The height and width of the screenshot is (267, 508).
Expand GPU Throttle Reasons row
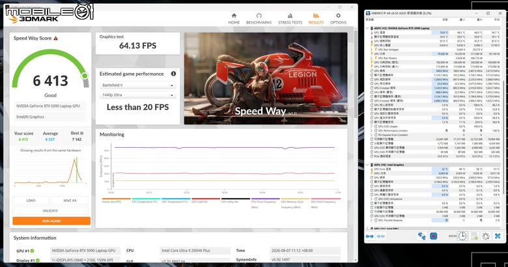point(372,220)
